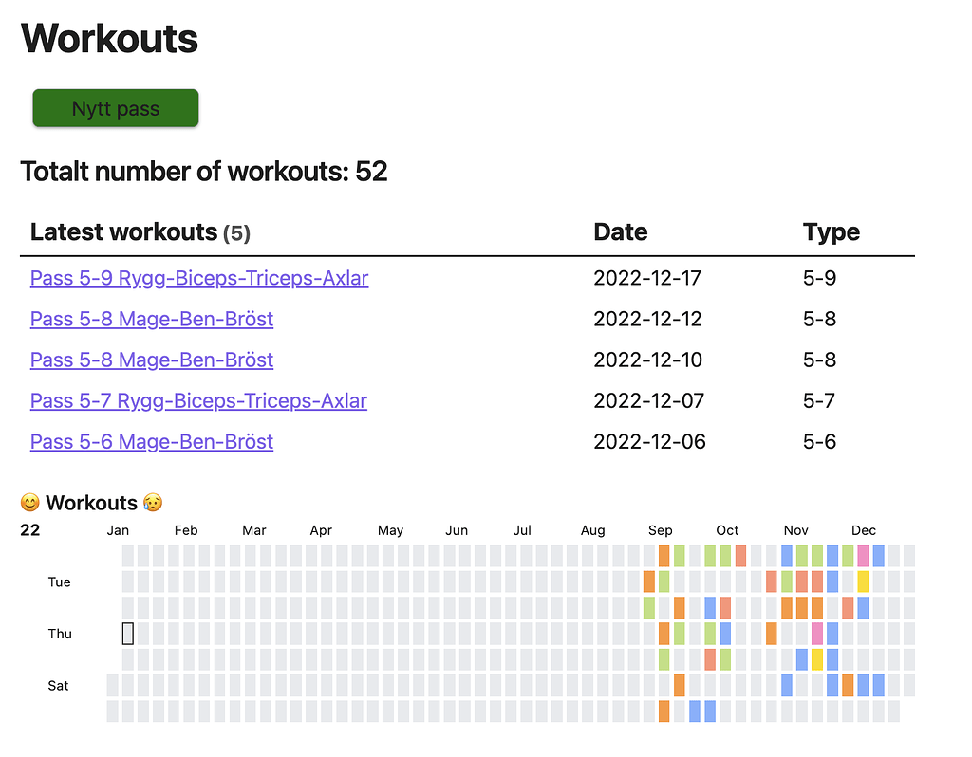Click the yellow workout cell in mid-November

[x=817, y=658]
